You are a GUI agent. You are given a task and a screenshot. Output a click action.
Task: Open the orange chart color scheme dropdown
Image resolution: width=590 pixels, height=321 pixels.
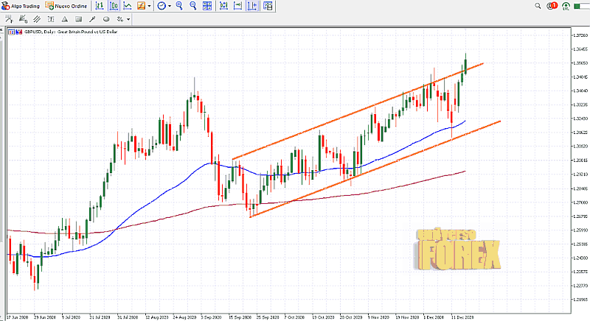[141, 5]
